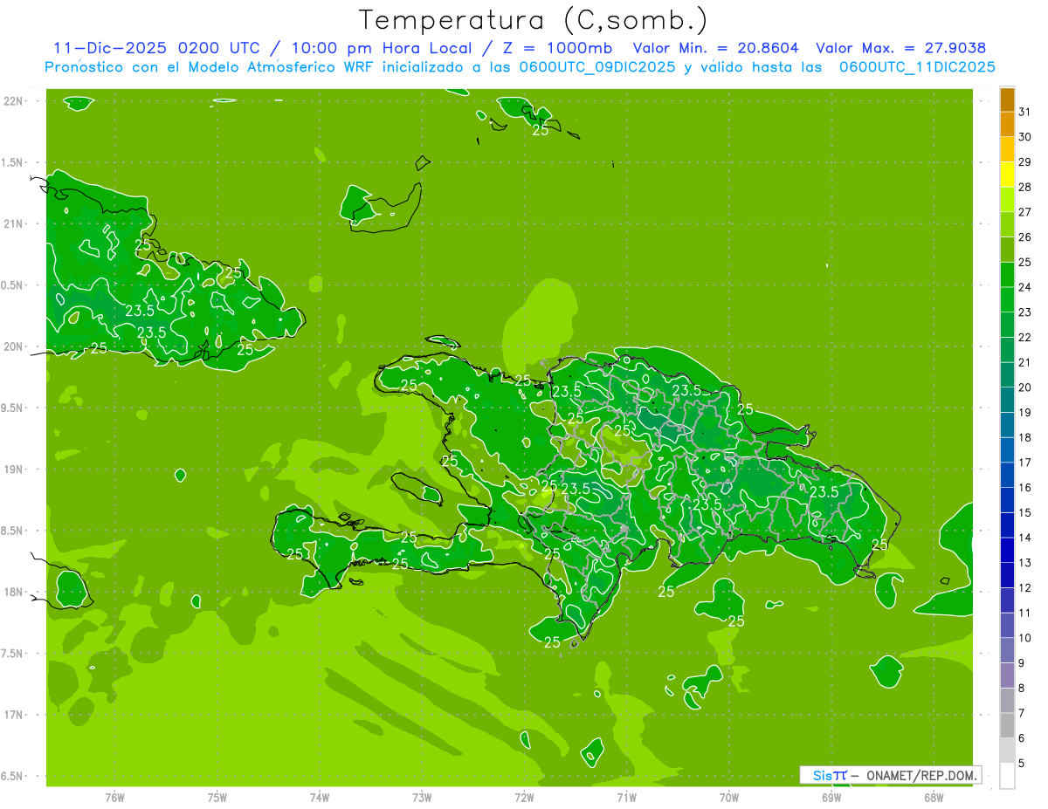Click the "69W" longitude axis label
Viewport: 1048px width, 809px height.
pyautogui.click(x=831, y=798)
